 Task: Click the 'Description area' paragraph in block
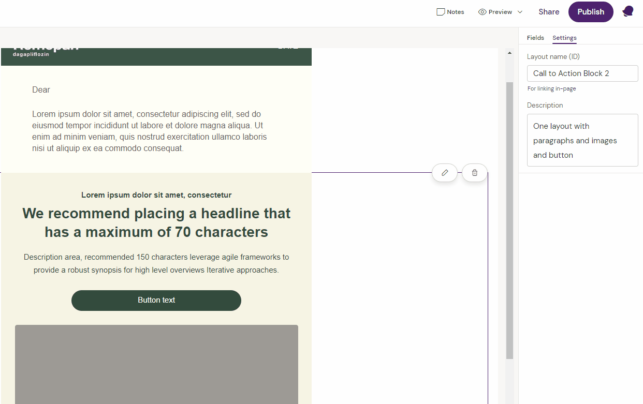[156, 263]
